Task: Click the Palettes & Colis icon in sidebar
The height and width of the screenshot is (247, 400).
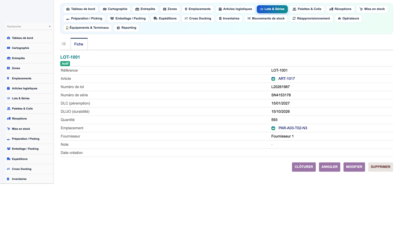Action: (x=9, y=109)
